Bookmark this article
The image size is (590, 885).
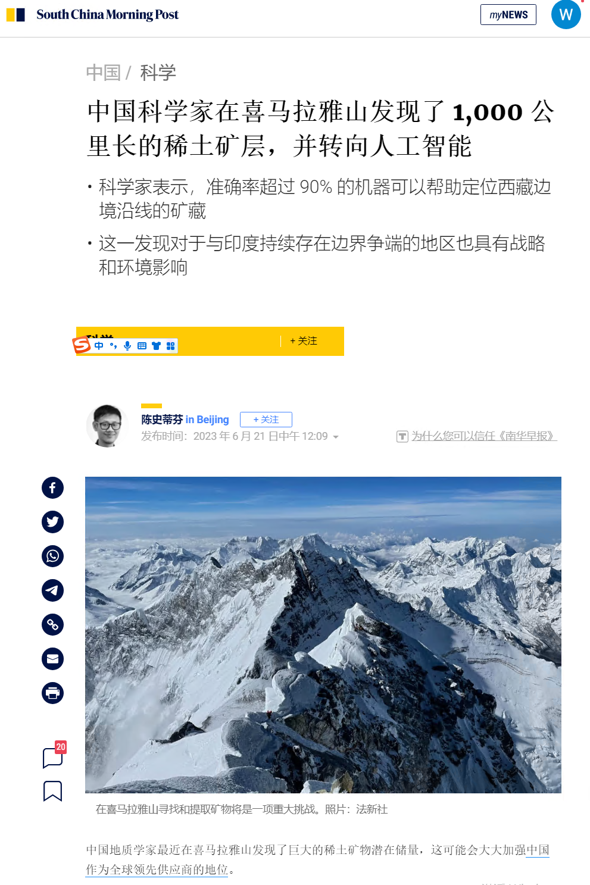click(x=52, y=791)
